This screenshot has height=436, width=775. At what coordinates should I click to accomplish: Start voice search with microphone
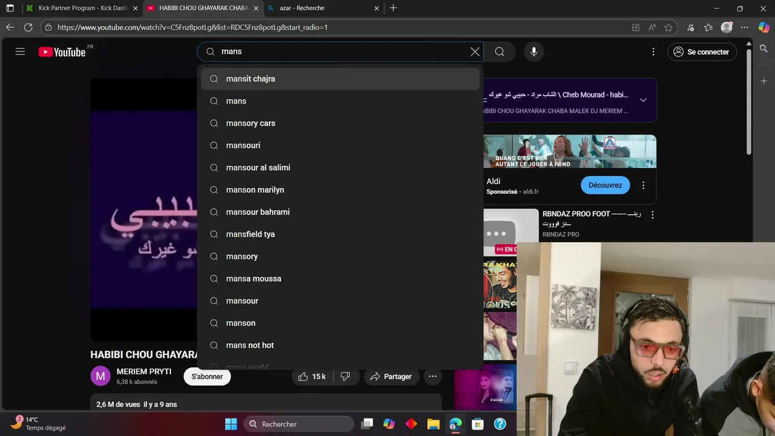pos(534,51)
